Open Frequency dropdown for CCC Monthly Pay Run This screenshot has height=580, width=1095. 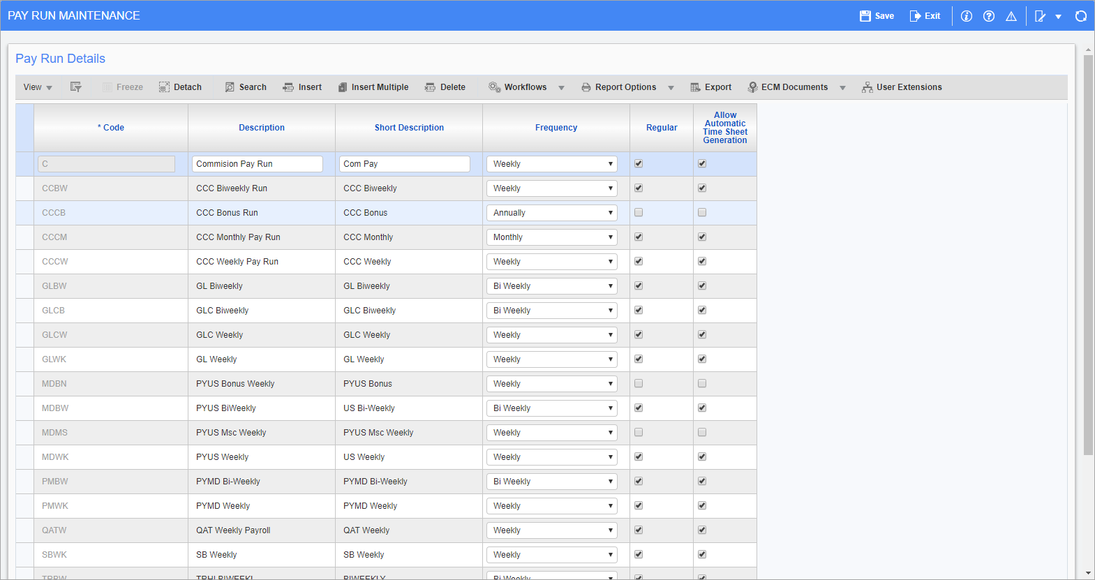pos(551,237)
